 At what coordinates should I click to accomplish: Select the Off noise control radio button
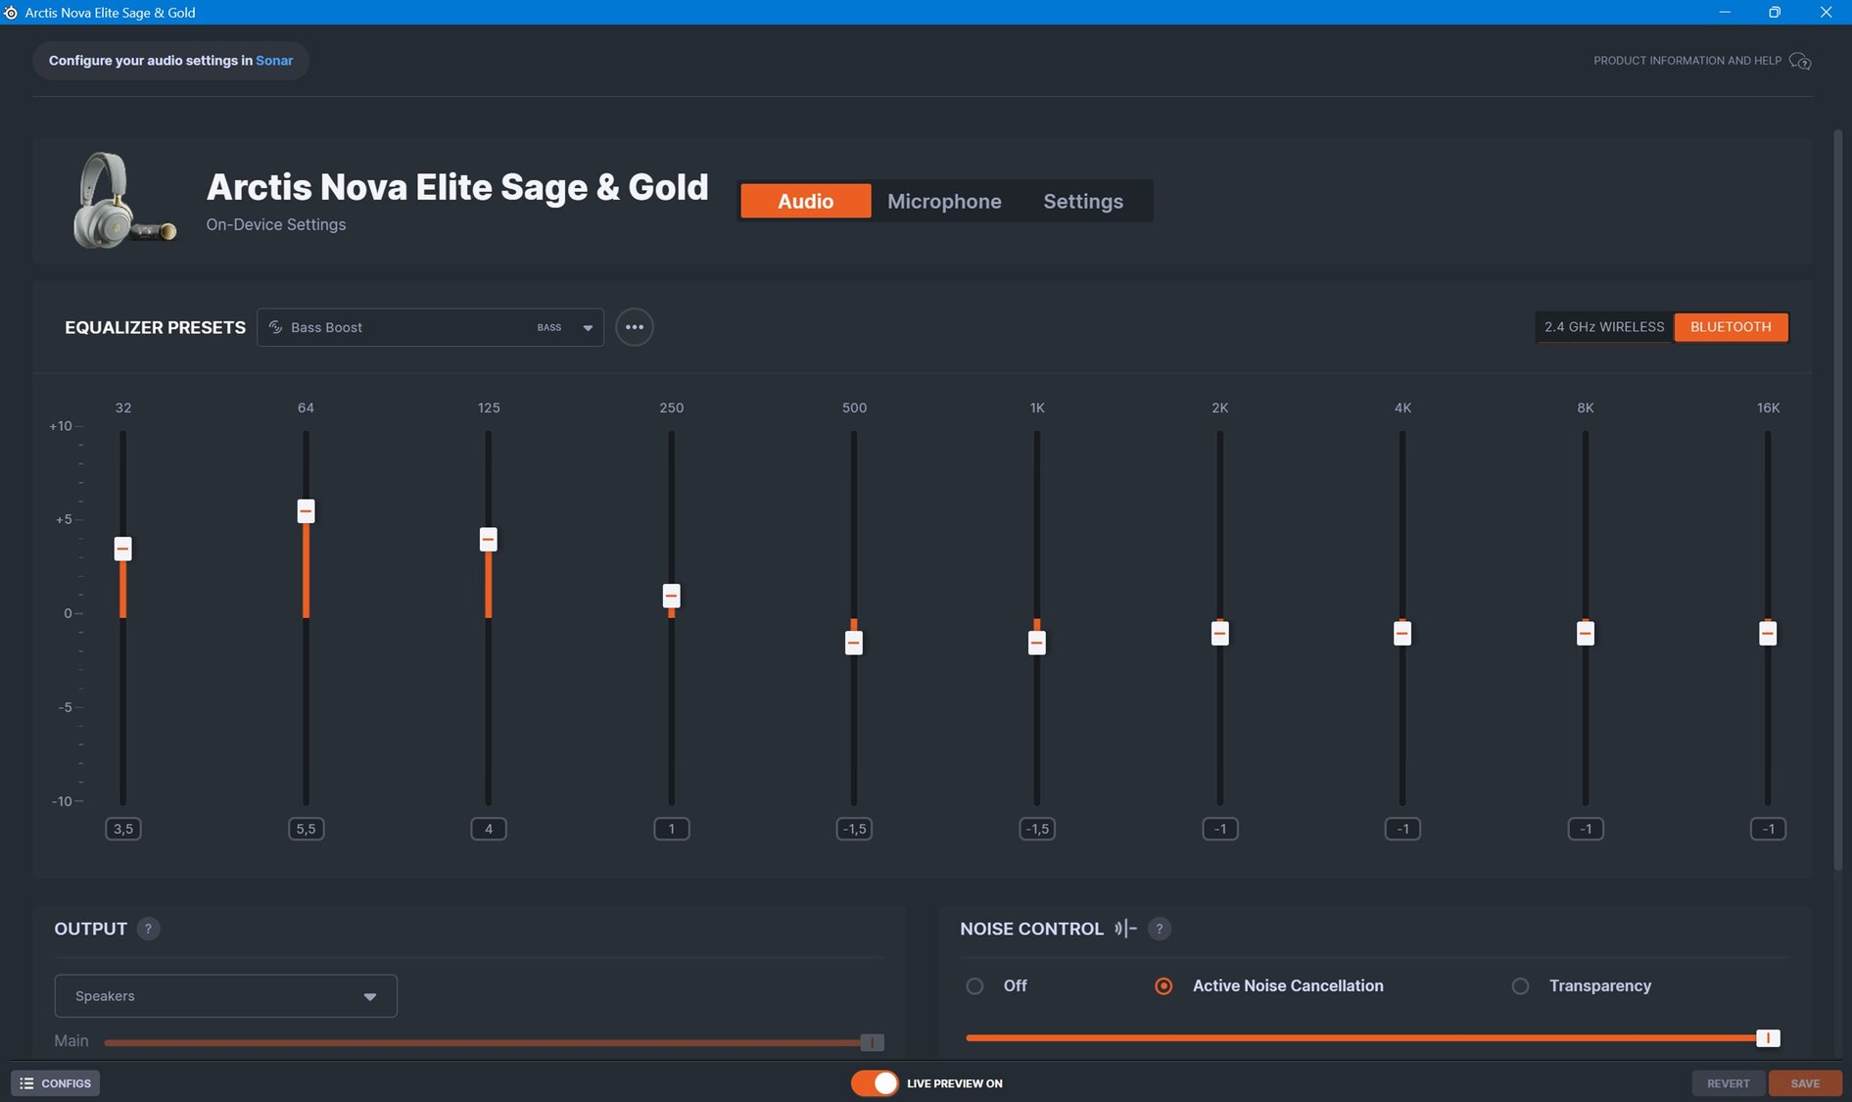(x=974, y=986)
